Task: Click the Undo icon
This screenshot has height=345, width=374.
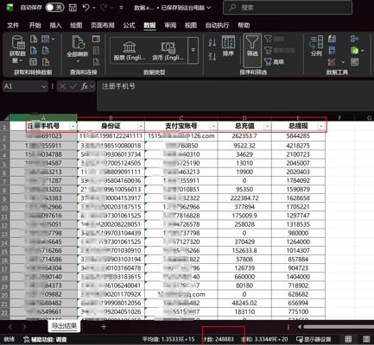Action: tap(86, 8)
